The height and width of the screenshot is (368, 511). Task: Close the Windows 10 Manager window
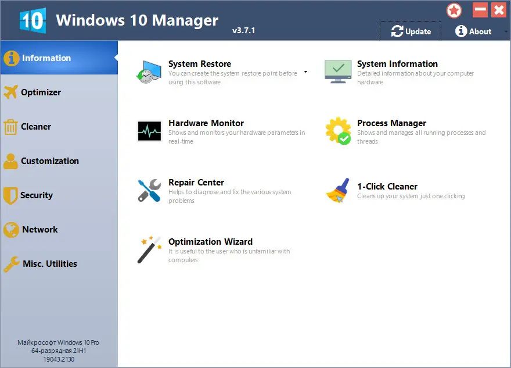[x=499, y=10]
